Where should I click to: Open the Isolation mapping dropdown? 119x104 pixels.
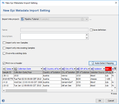(x=104, y=69)
